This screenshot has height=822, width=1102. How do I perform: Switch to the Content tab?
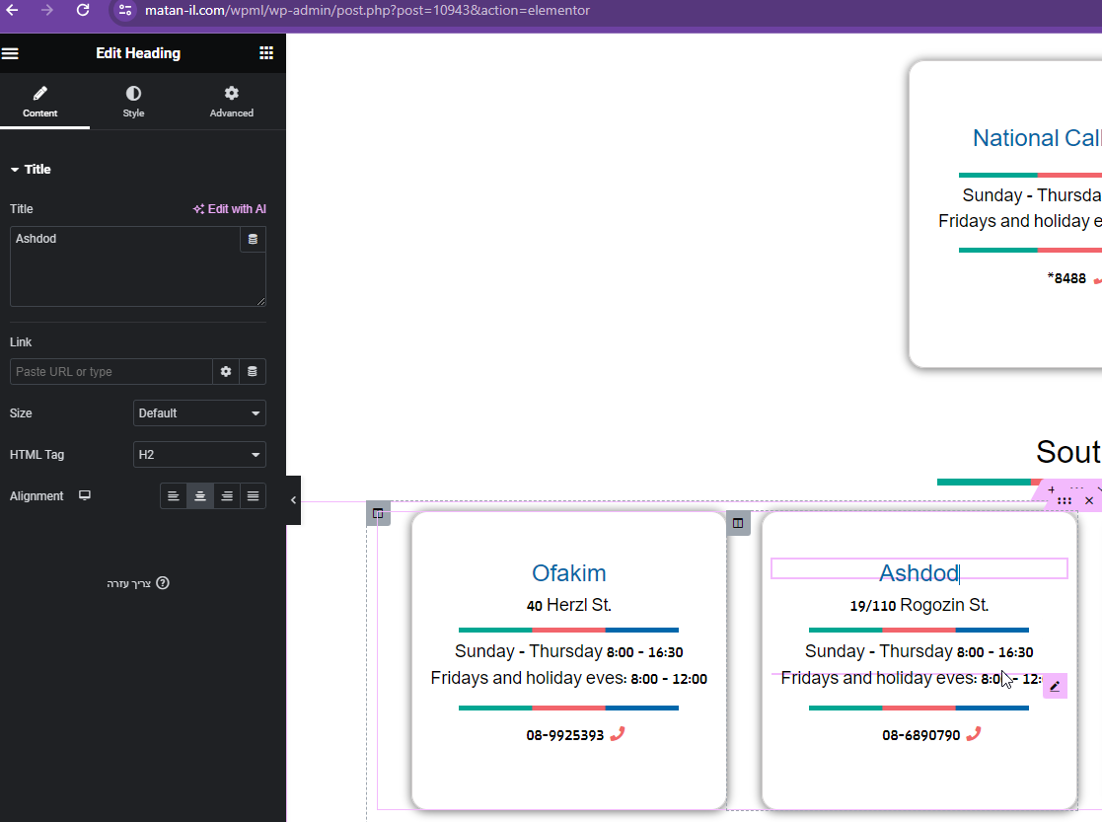click(x=40, y=102)
